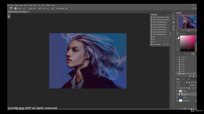The width and height of the screenshot is (204, 114).
Task: Collapse Tool Presets panel double-arrow
Action: 167,15
